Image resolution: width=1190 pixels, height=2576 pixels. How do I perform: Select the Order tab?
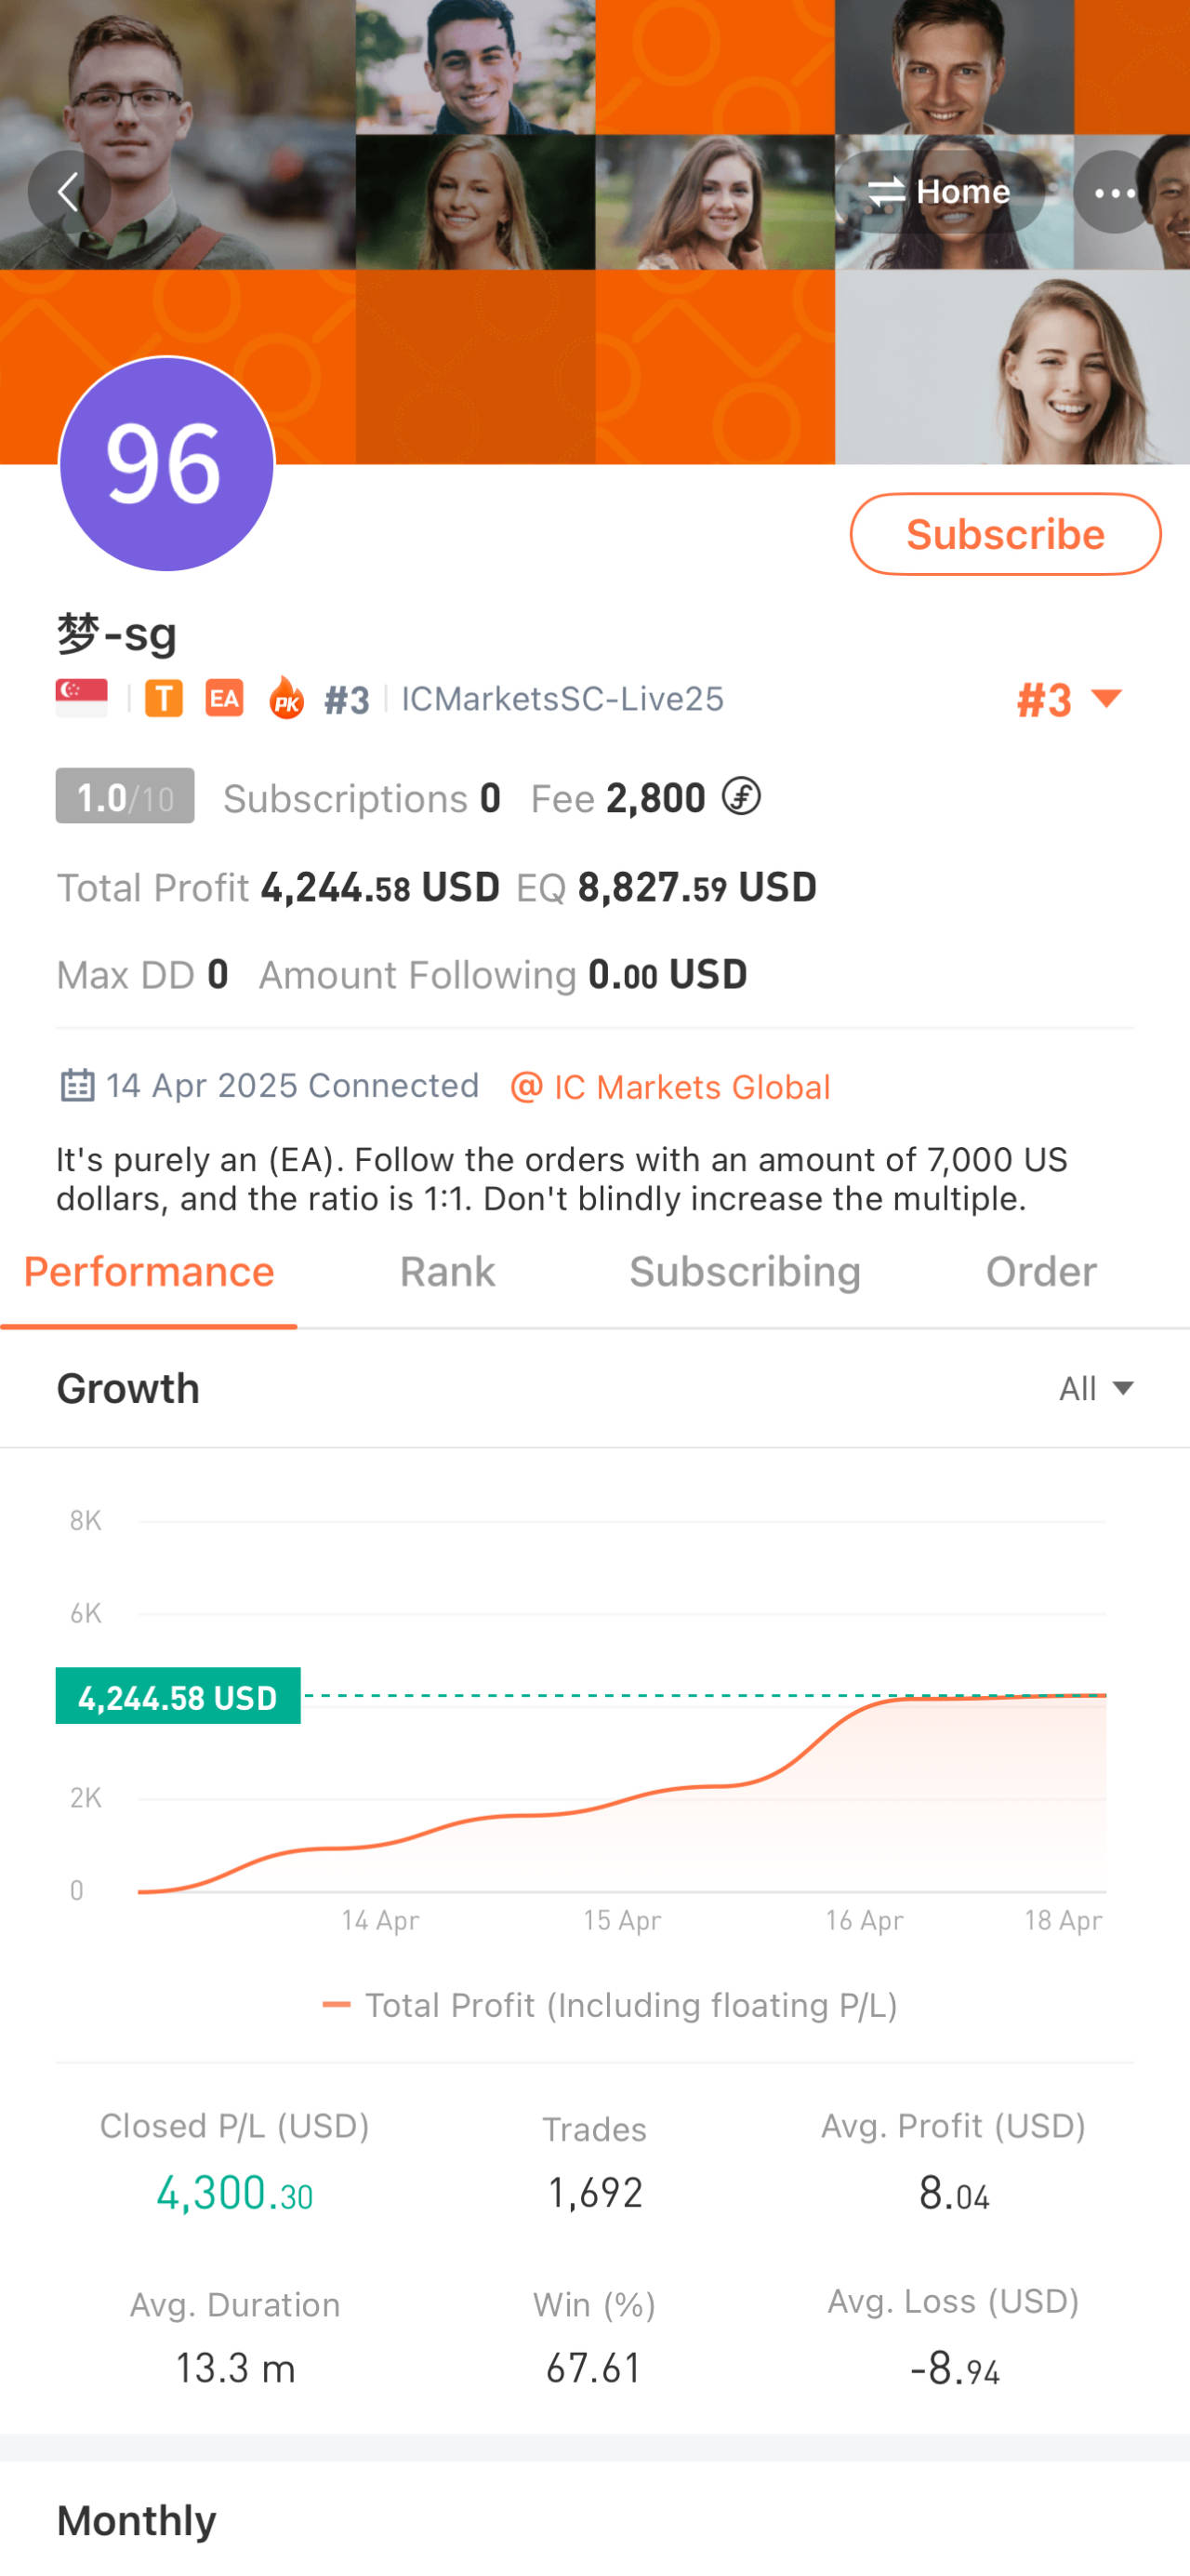(x=1040, y=1272)
